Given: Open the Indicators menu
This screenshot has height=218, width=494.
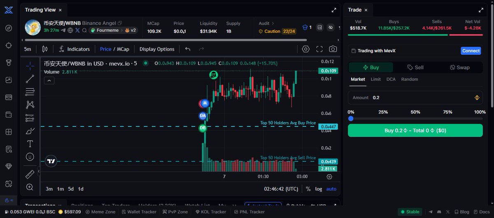Looking at the screenshot, I should (x=75, y=49).
